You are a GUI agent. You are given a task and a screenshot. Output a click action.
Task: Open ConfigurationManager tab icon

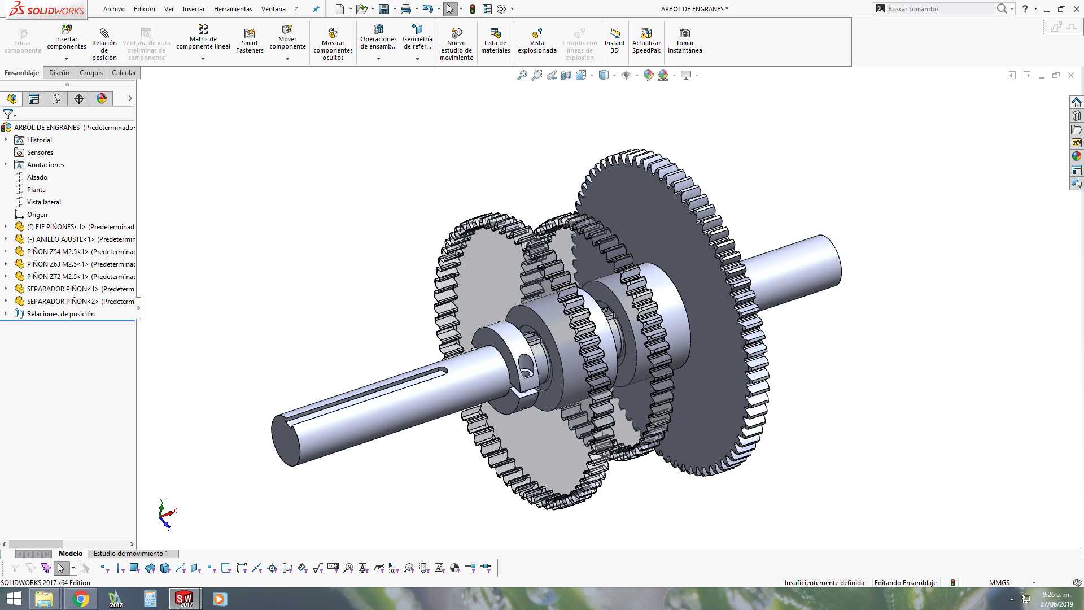[x=56, y=99]
